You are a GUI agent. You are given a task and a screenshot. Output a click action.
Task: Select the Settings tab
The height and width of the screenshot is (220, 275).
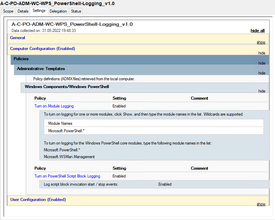[39, 11]
